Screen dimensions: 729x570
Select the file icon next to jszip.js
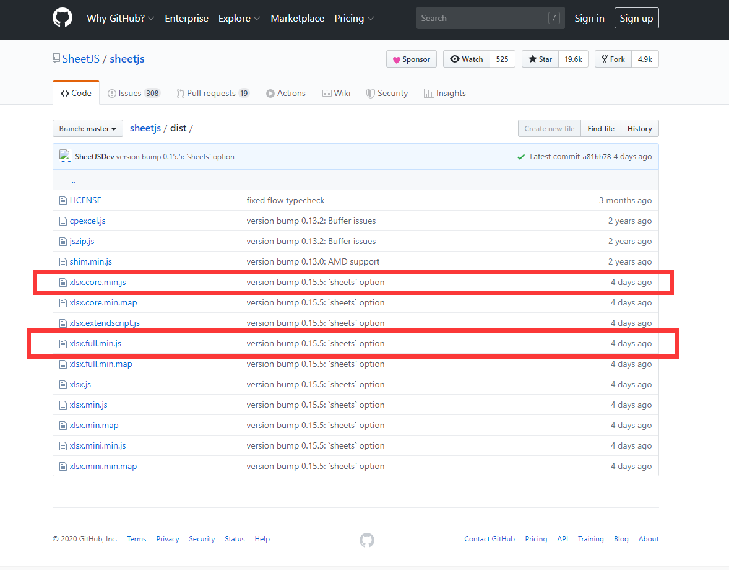coord(63,242)
